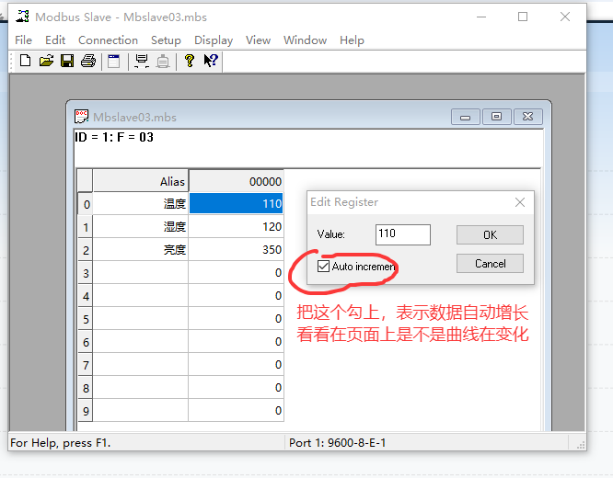Click the Value input field

402,234
